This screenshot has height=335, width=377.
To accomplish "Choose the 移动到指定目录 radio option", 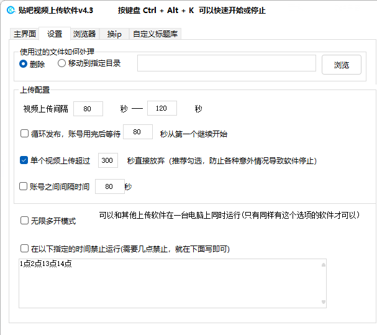I will tap(89, 63).
